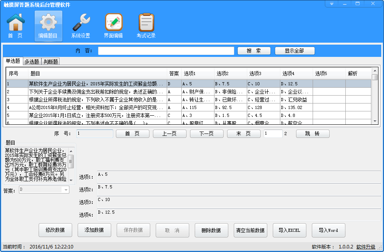Open 系统设置 system settings
Image resolution: width=384 pixels, height=252 pixels.
[x=80, y=25]
